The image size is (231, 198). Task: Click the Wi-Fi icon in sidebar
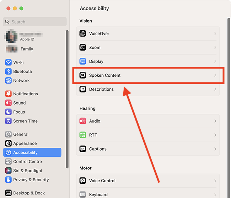pos(9,62)
